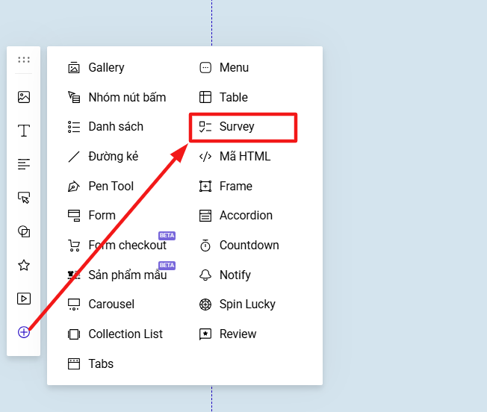487x412 pixels.
Task: Click the Table grid icon
Action: coord(205,97)
